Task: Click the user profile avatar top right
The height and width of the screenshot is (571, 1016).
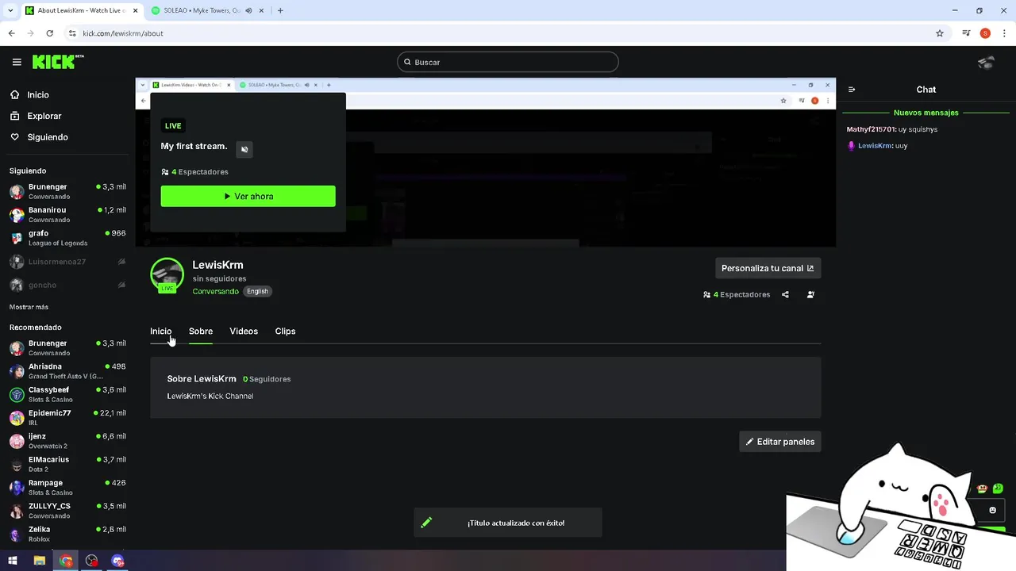Action: (986, 62)
